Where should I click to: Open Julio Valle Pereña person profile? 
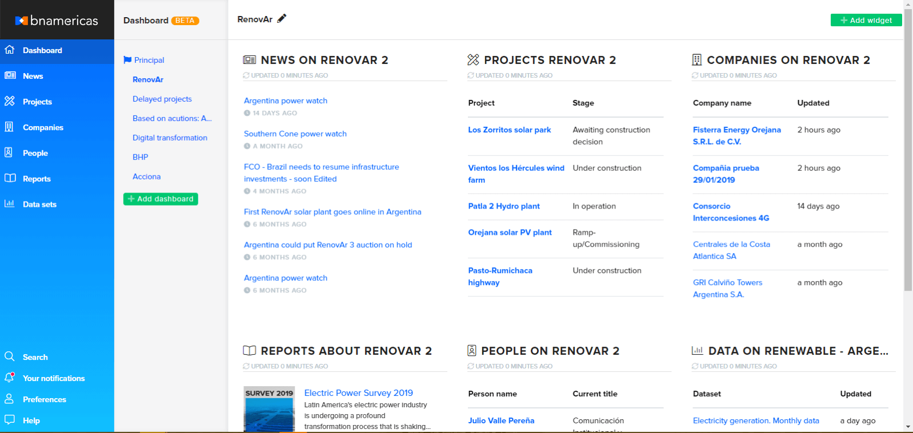tap(501, 420)
